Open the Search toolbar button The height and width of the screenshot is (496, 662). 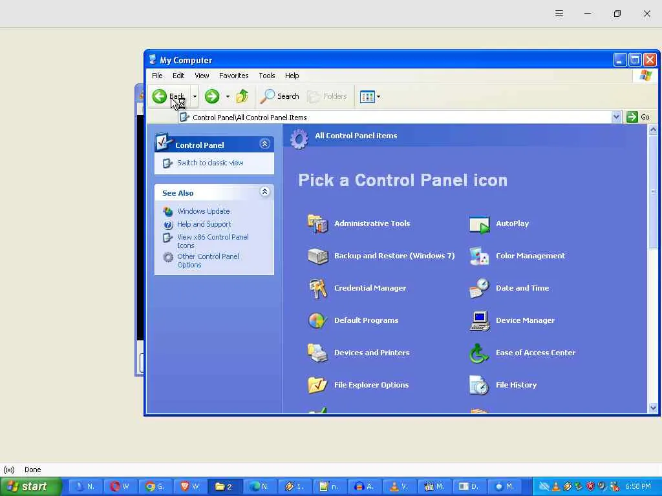click(x=279, y=96)
